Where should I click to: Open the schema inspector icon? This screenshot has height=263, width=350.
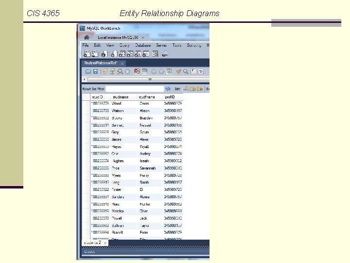coord(105,54)
